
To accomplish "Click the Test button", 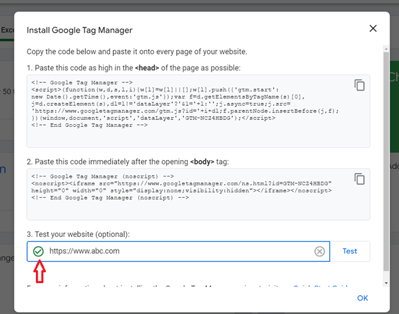I will coord(350,251).
